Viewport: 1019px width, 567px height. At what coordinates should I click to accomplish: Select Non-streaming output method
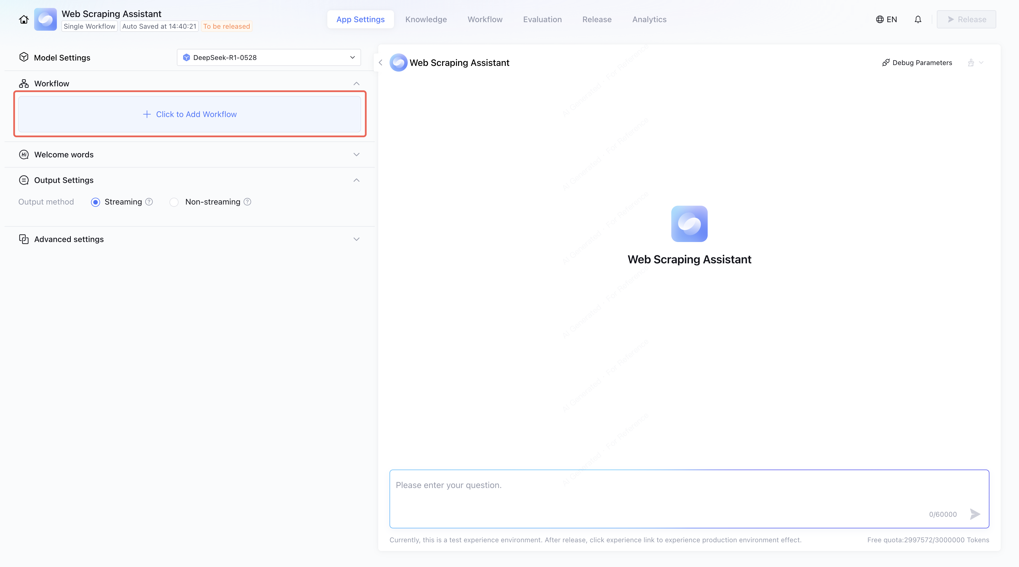coord(174,202)
